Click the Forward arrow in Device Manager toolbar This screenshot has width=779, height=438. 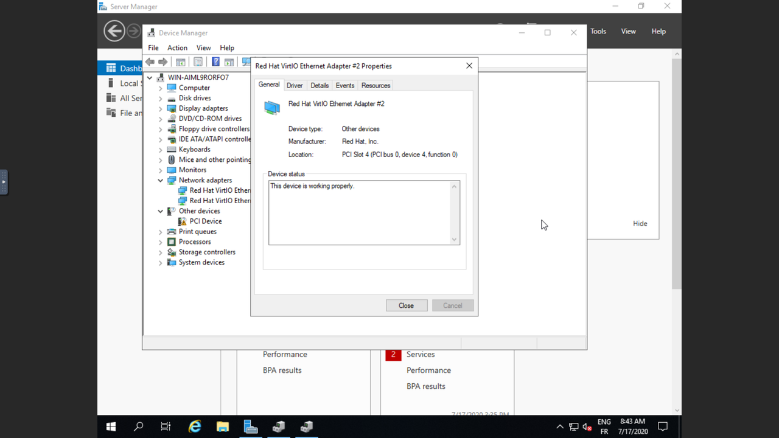click(x=162, y=62)
